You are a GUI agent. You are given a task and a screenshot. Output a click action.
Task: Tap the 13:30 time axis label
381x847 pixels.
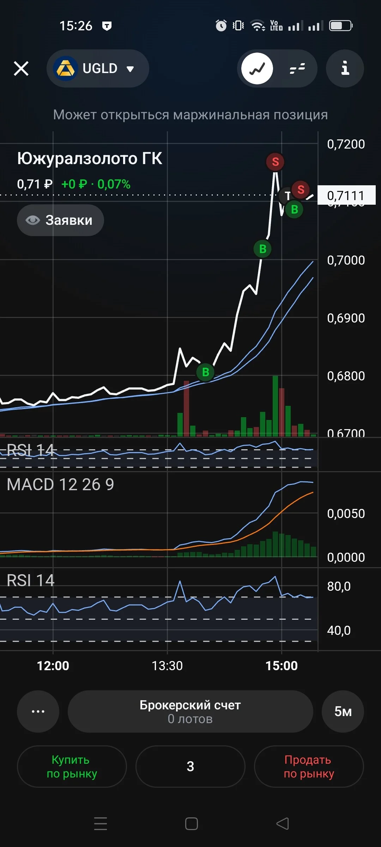[167, 666]
